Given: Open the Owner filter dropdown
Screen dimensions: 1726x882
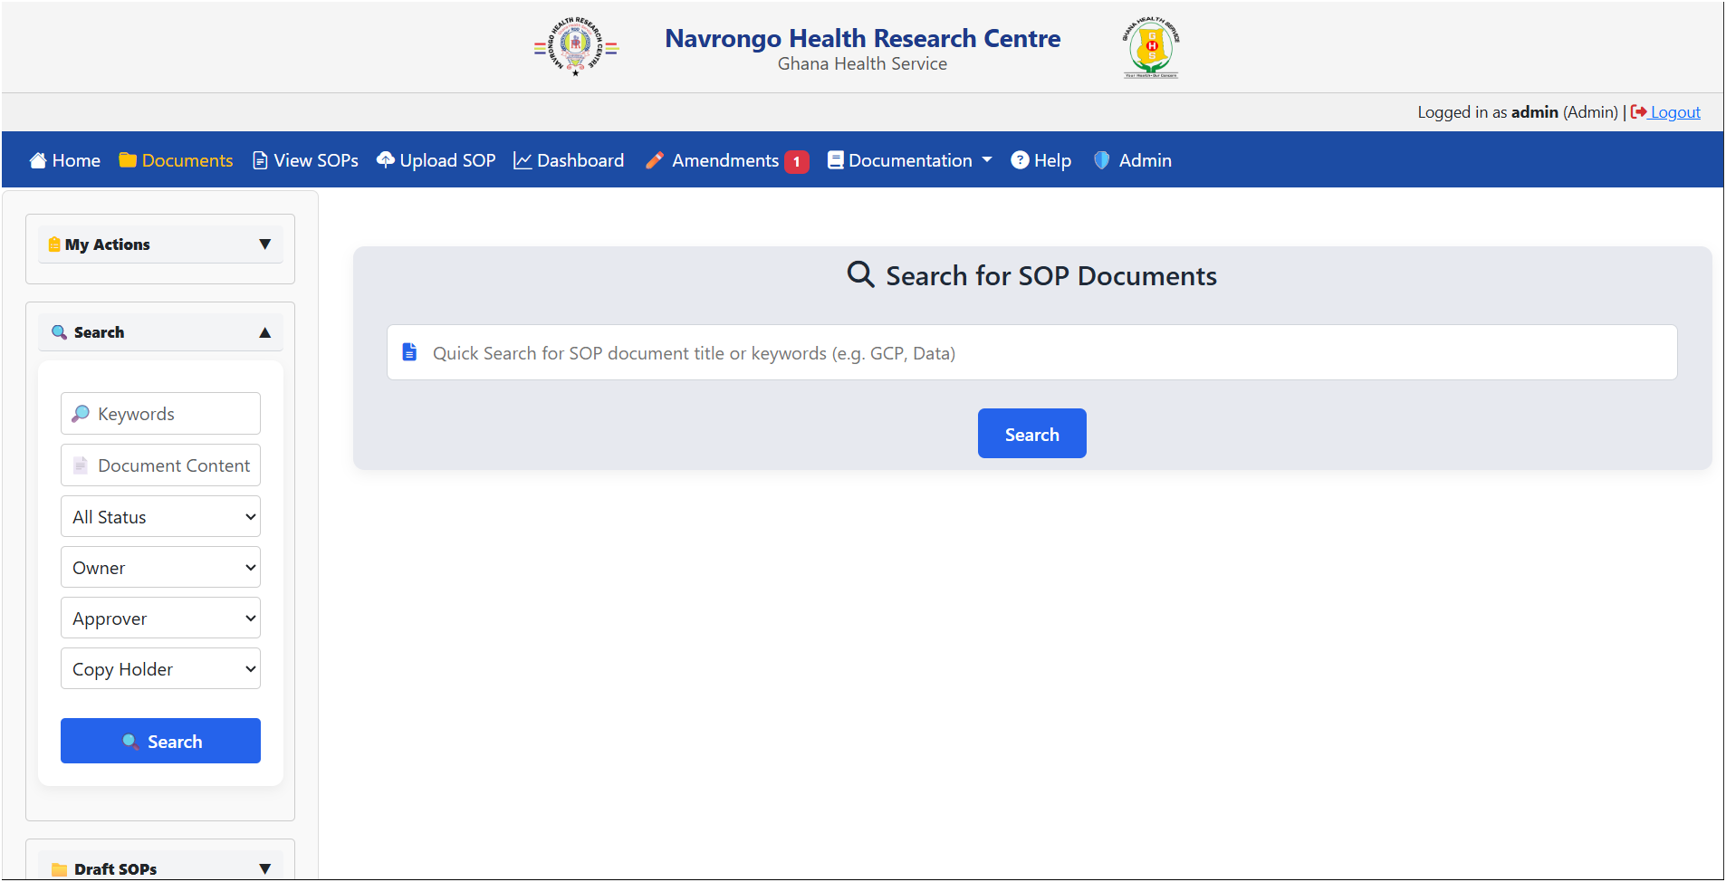Looking at the screenshot, I should click(x=160, y=568).
